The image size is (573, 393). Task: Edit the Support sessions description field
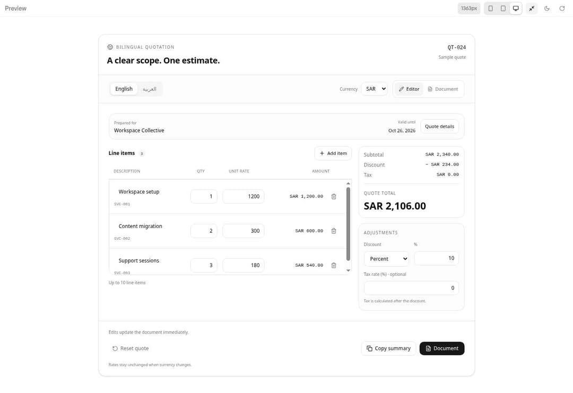(150, 260)
